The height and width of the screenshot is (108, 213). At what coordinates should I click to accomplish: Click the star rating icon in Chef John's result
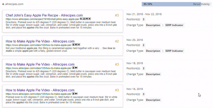tap(90, 19)
